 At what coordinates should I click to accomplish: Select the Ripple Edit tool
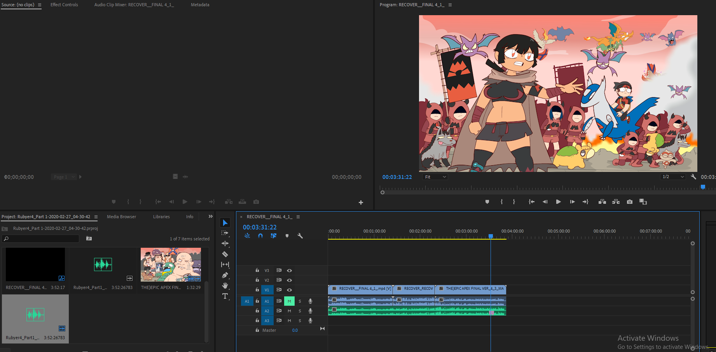225,243
